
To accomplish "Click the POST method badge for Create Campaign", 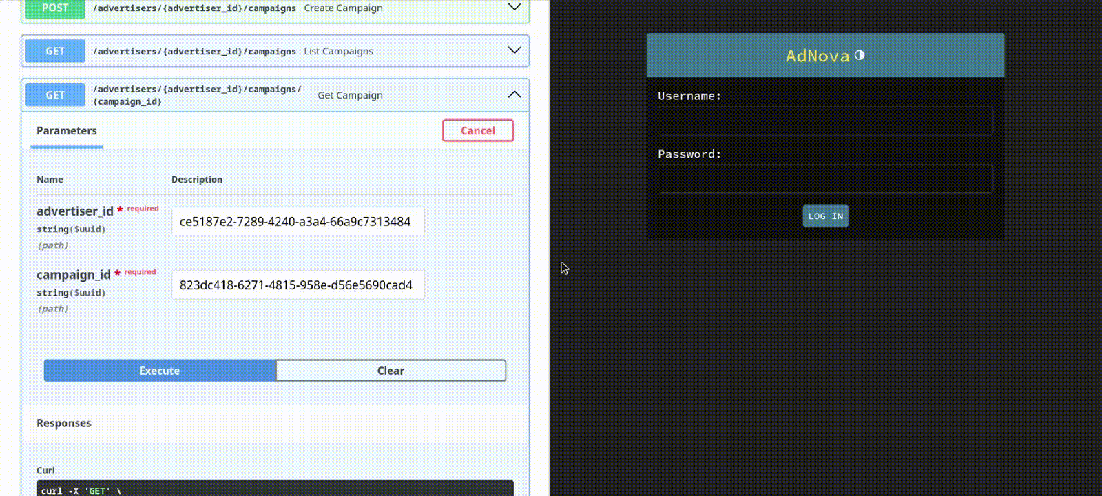I will point(55,8).
